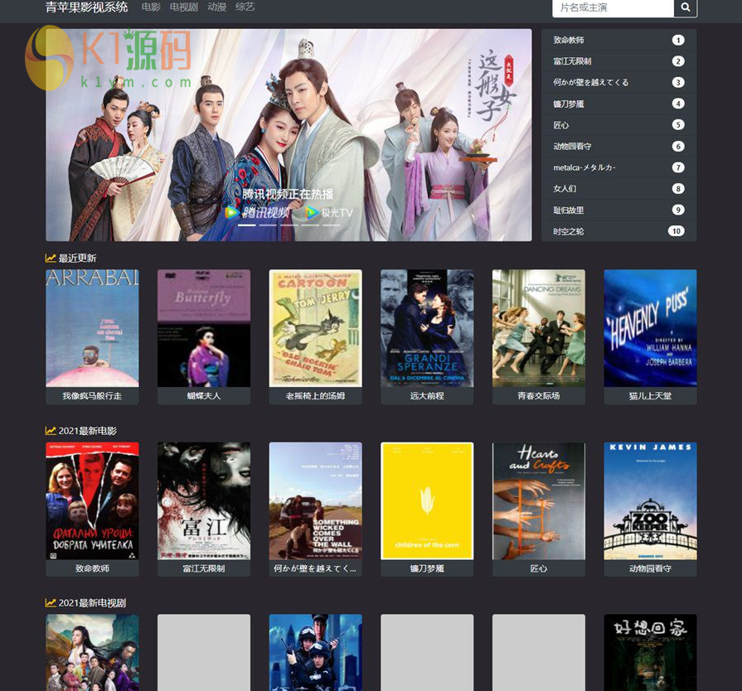This screenshot has width=742, height=691.
Task: Open the 电影 navigation menu
Action: pos(151,7)
